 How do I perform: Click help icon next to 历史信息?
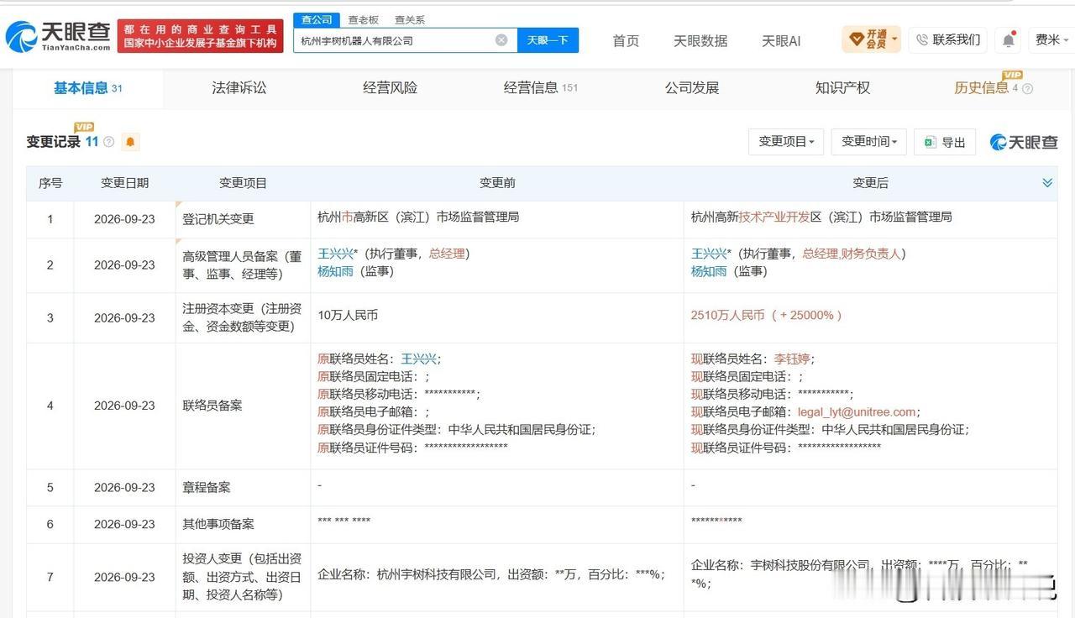[x=1027, y=88]
